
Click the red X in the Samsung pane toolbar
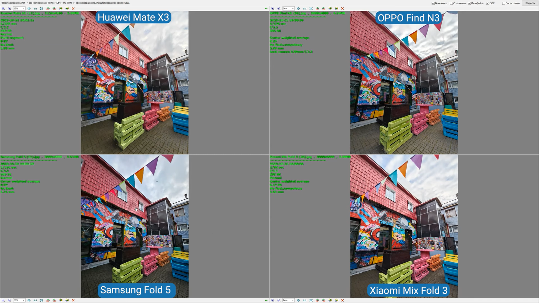tap(73, 300)
